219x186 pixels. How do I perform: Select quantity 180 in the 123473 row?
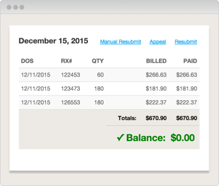tap(99, 89)
